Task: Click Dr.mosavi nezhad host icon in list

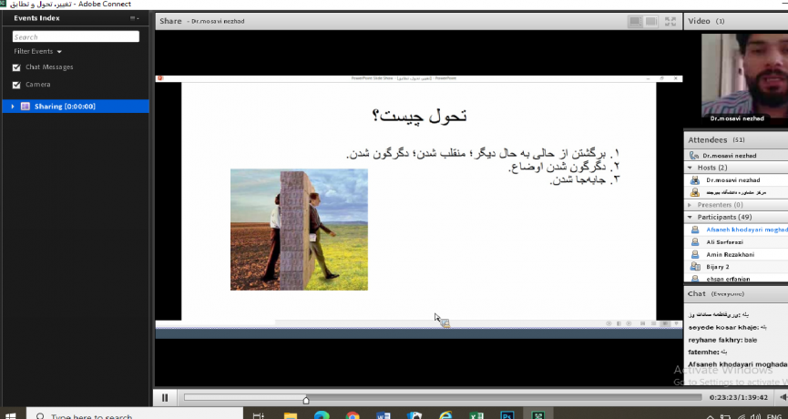Action: [x=694, y=179]
